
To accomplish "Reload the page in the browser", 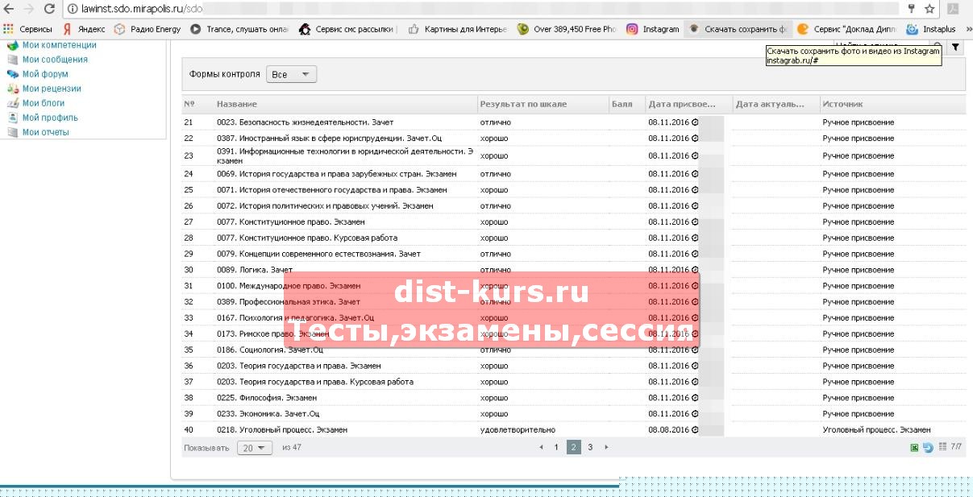I will click(49, 9).
